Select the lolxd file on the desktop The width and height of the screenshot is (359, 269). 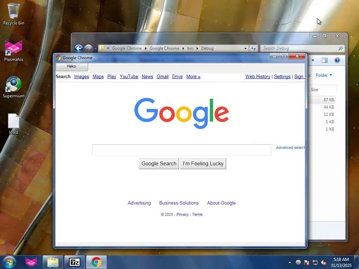pos(14,124)
